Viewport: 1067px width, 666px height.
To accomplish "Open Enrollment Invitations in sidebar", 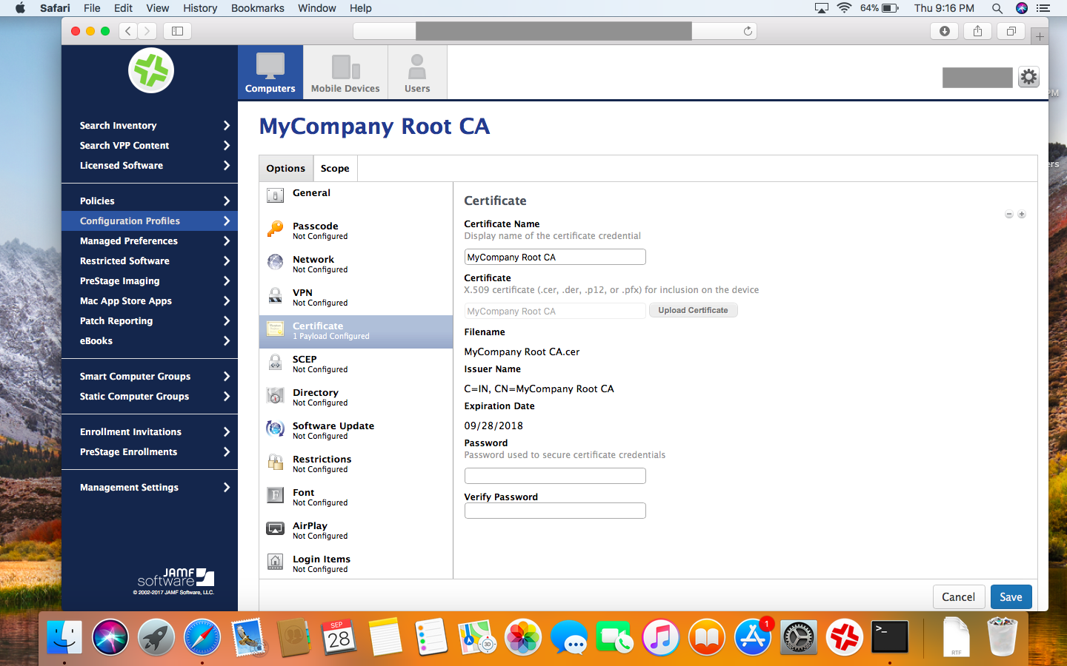I will click(150, 432).
